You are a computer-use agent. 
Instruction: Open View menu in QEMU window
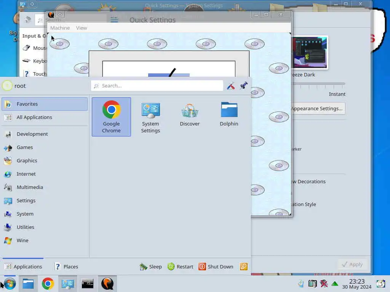click(82, 28)
